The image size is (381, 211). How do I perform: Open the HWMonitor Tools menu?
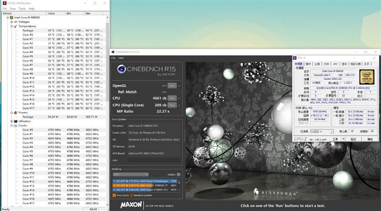22,9
